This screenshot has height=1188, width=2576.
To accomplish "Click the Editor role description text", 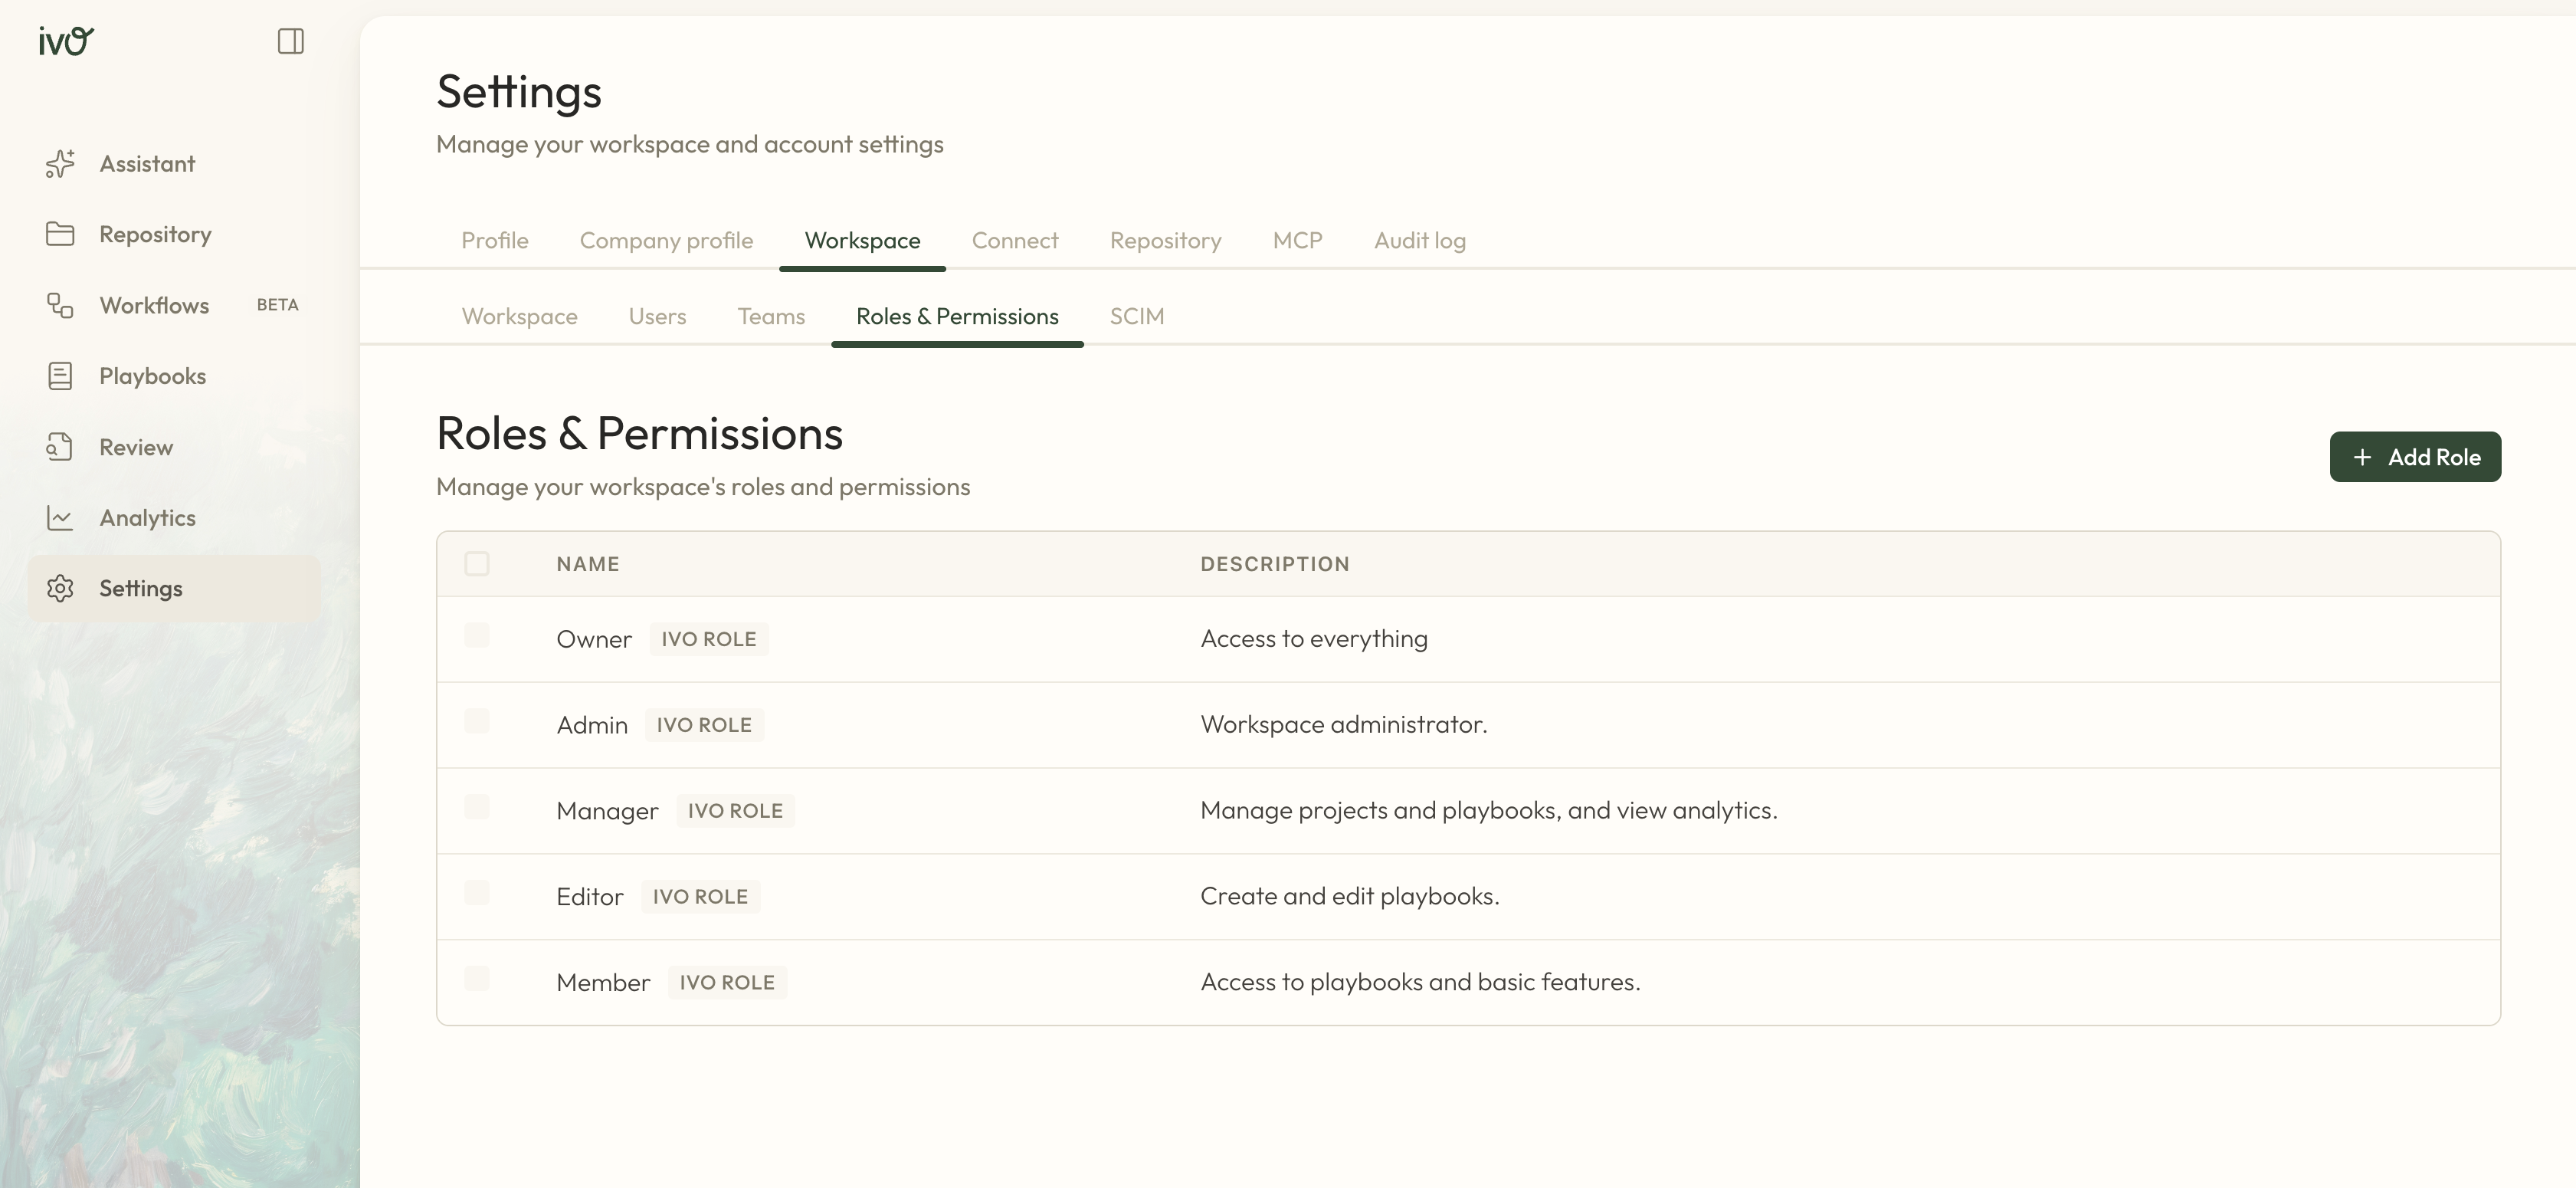I will 1349,896.
